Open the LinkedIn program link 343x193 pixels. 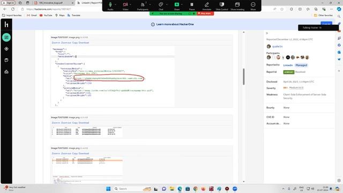288,65
